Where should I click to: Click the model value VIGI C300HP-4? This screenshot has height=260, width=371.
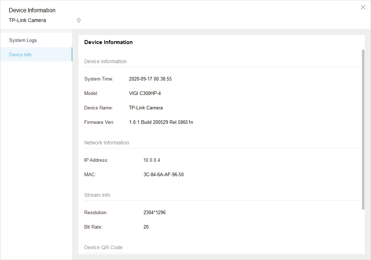[x=145, y=94]
